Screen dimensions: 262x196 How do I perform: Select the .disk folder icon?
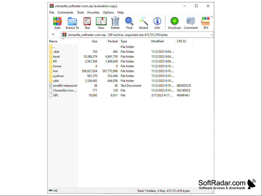[51, 52]
